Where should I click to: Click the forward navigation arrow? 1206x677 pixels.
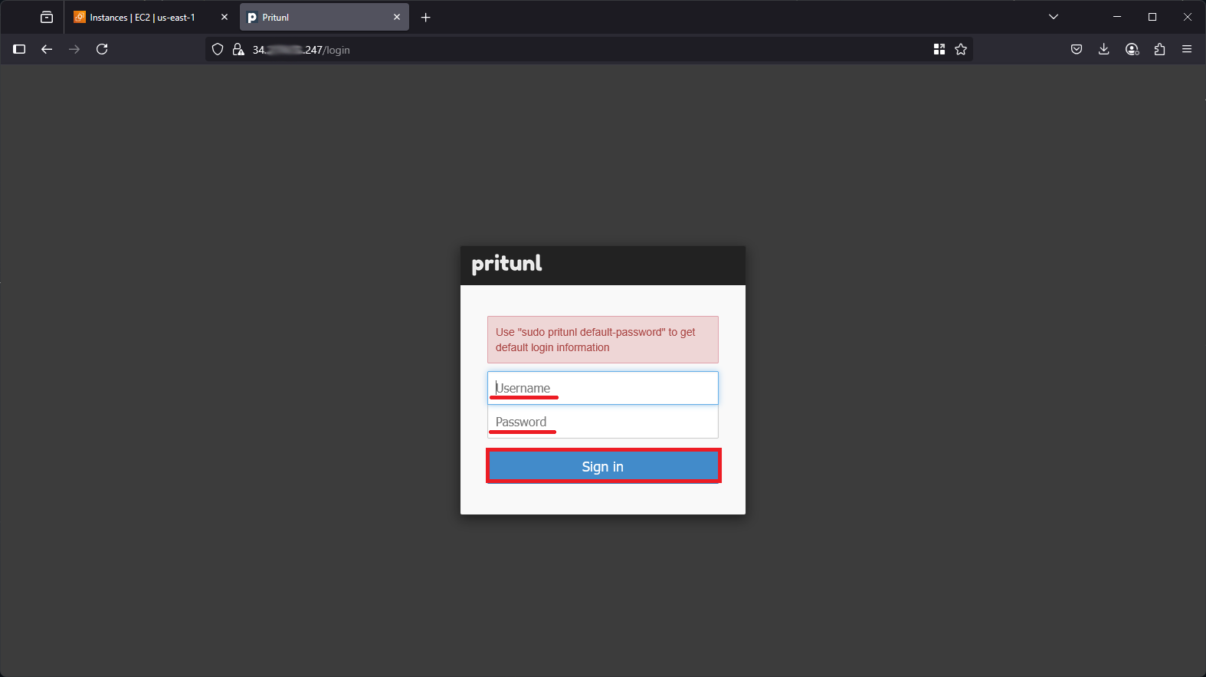[74, 49]
